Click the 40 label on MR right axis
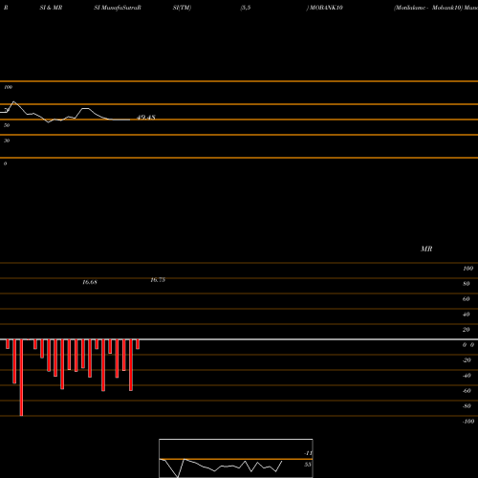This screenshot has width=478, height=478. point(467,315)
